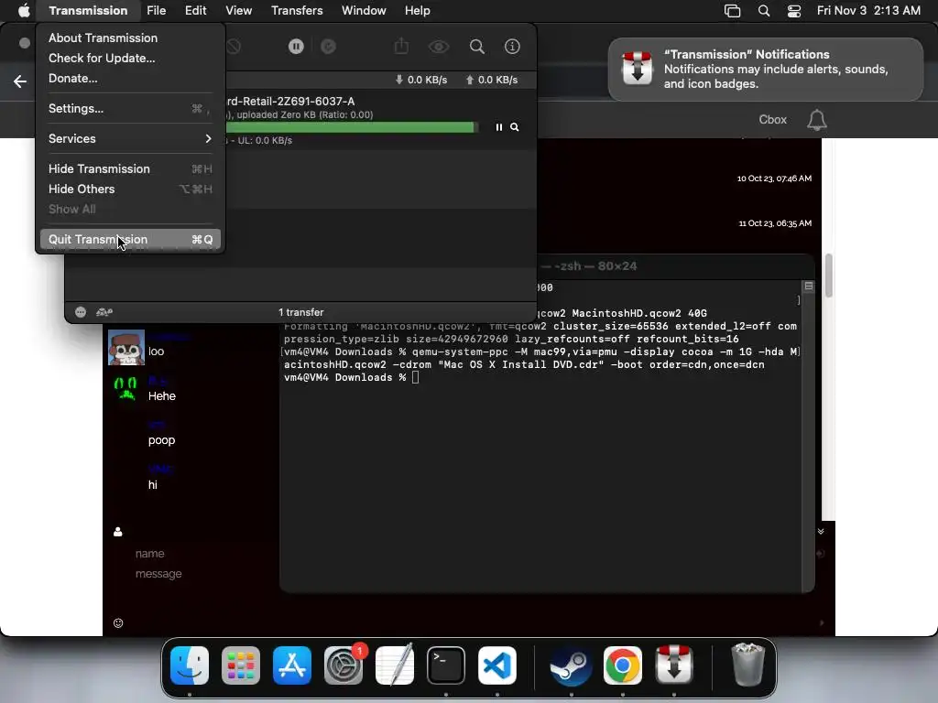Open the torrent Inspector info icon
The image size is (938, 703).
pyautogui.click(x=512, y=47)
